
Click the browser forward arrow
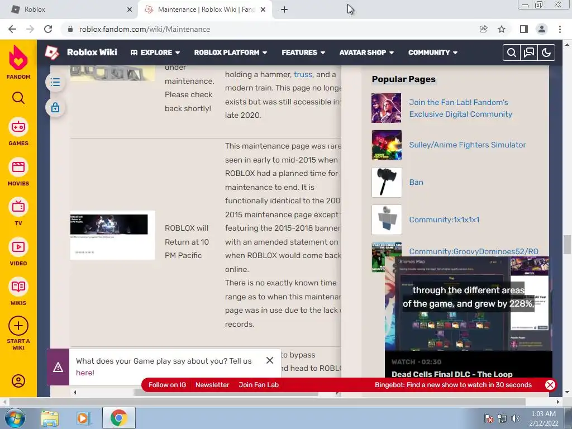tap(30, 29)
